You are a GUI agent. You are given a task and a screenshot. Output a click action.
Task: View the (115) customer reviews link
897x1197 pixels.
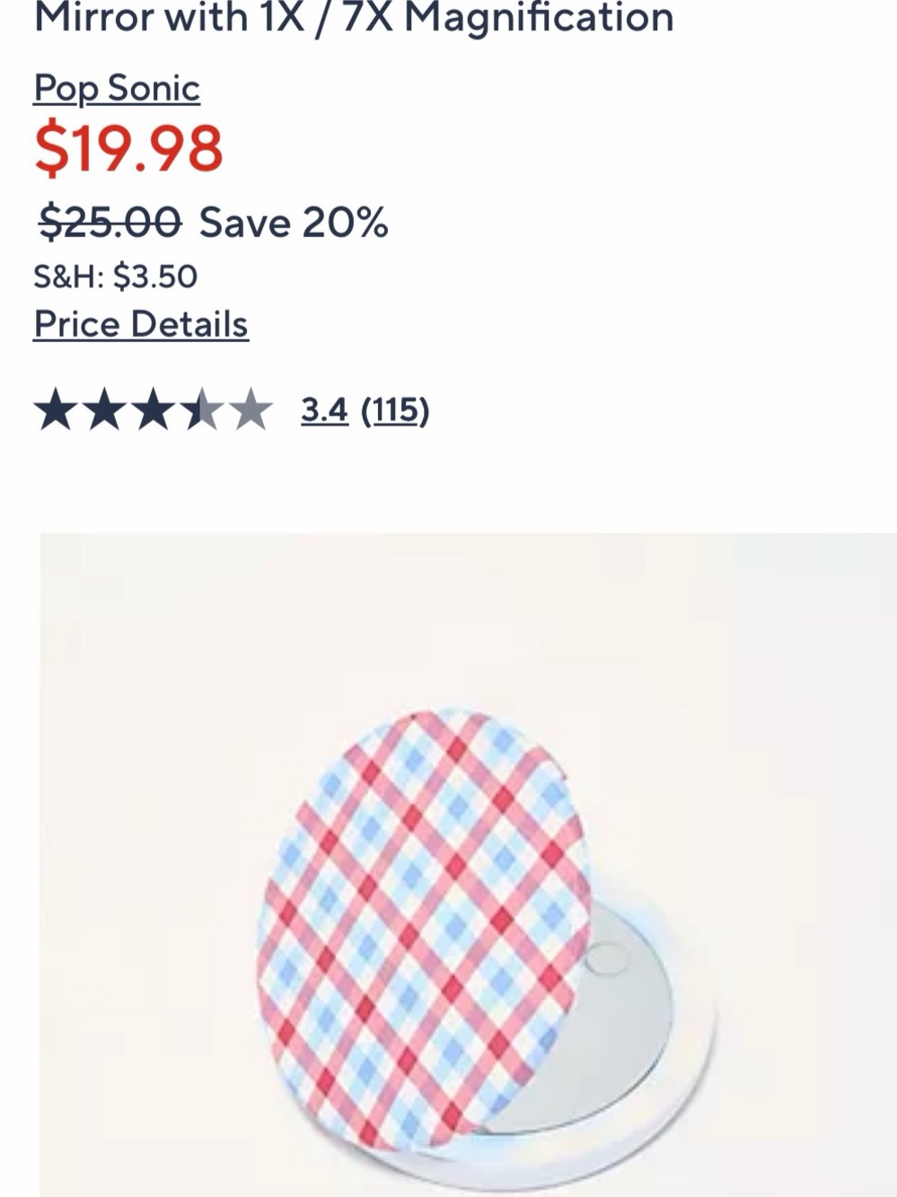[x=395, y=410]
